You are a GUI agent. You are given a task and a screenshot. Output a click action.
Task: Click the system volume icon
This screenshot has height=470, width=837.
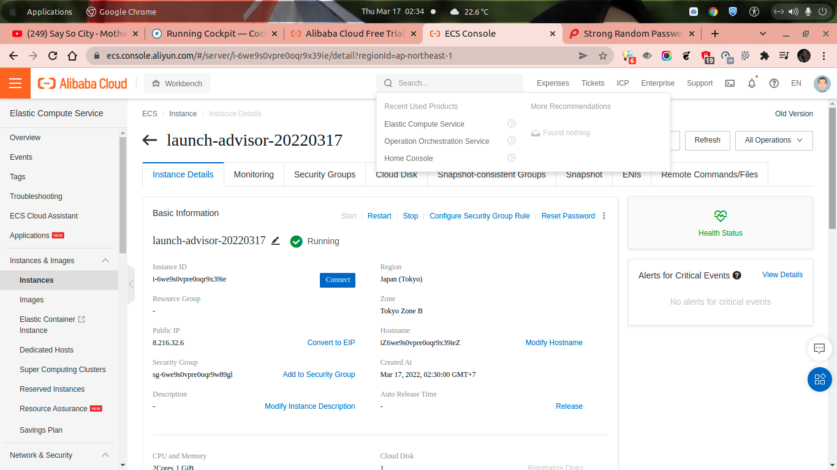coord(793,12)
